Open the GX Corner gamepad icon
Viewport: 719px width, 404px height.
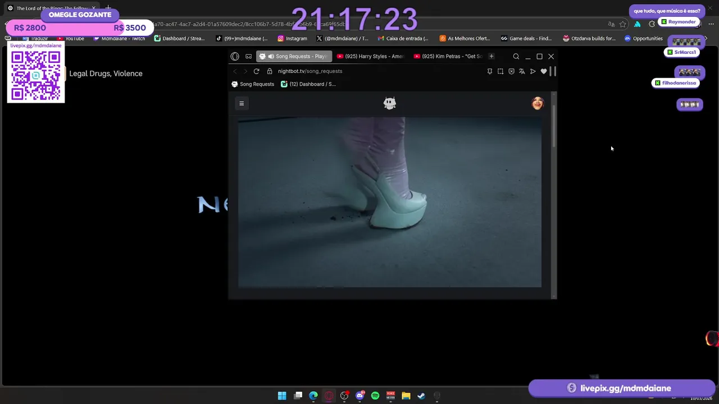click(249, 56)
